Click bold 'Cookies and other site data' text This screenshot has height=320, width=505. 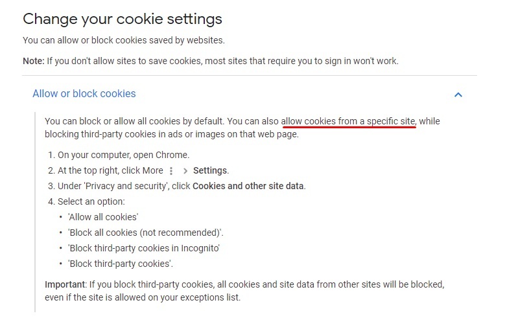248,186
